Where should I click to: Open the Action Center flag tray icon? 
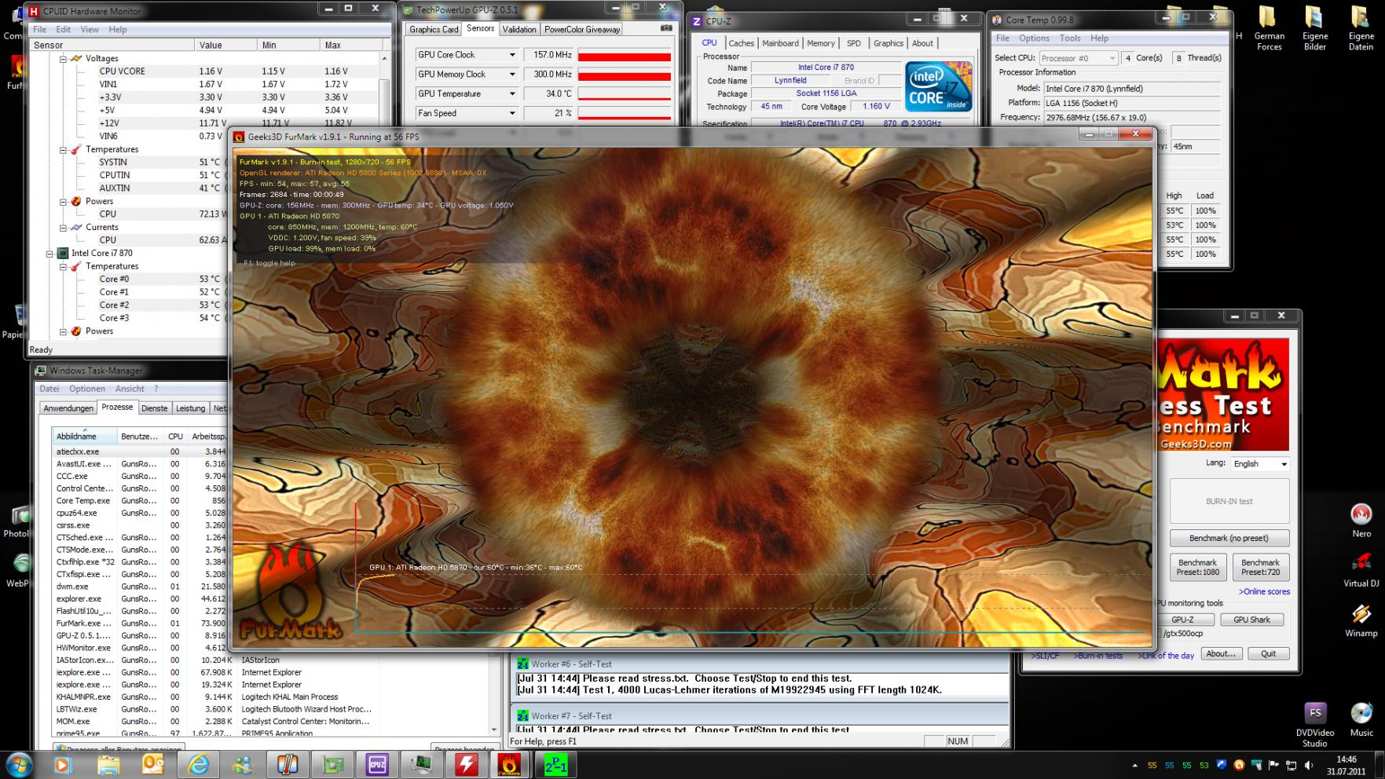pyautogui.click(x=1273, y=765)
